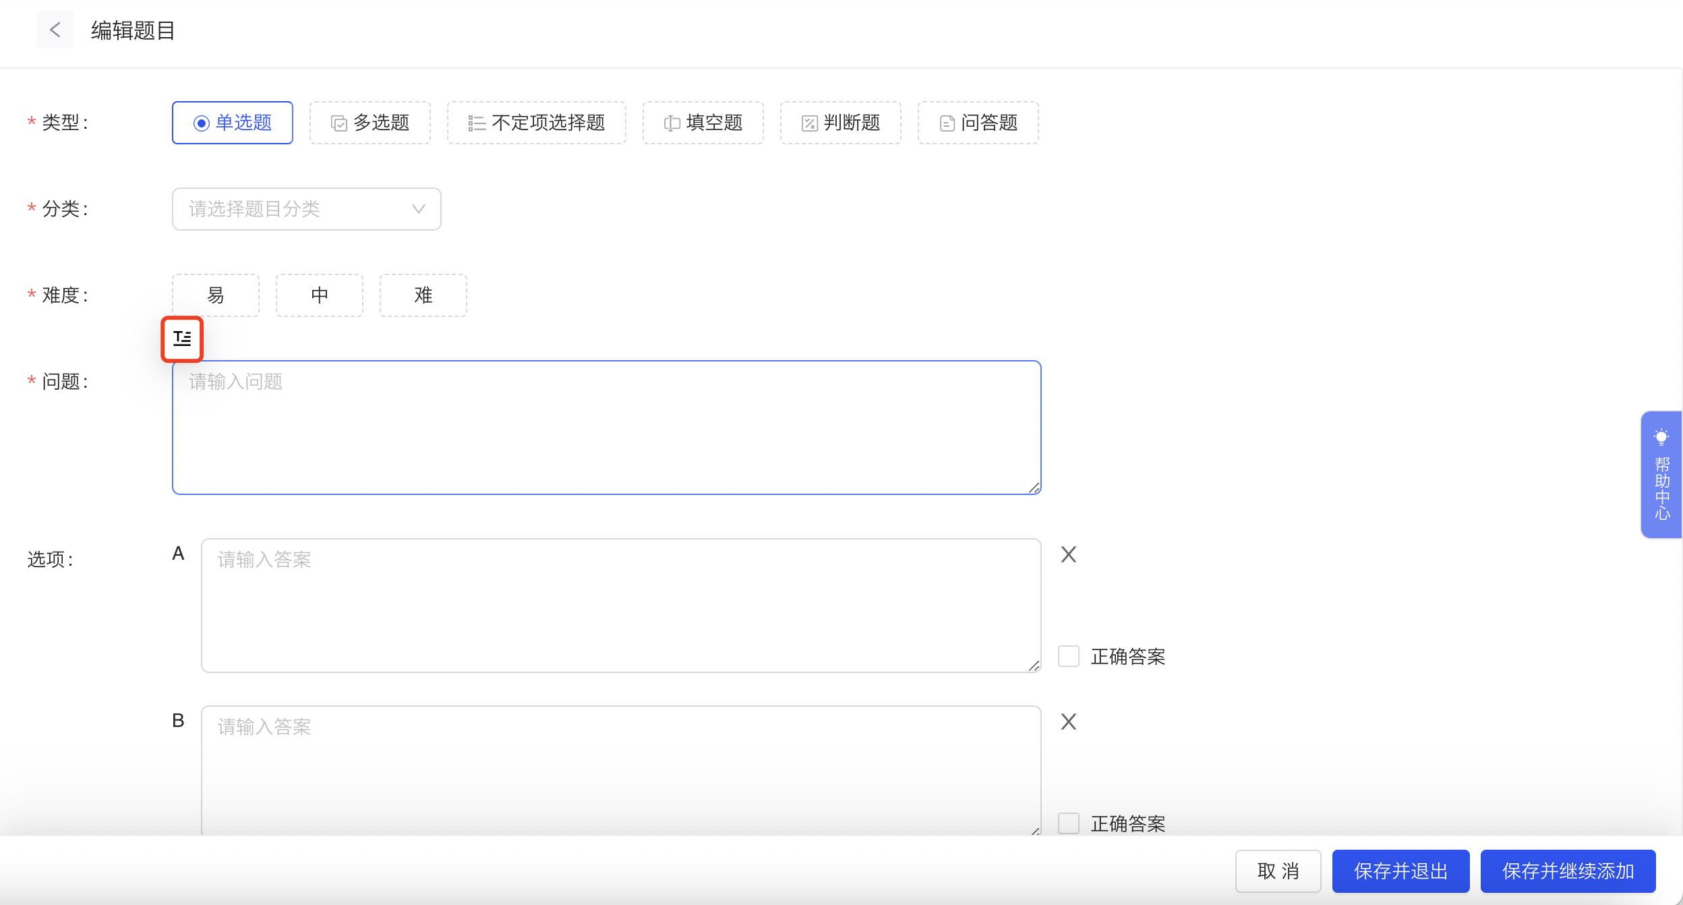This screenshot has height=905, width=1683.
Task: Select the 单选题 question type
Action: pos(233,123)
